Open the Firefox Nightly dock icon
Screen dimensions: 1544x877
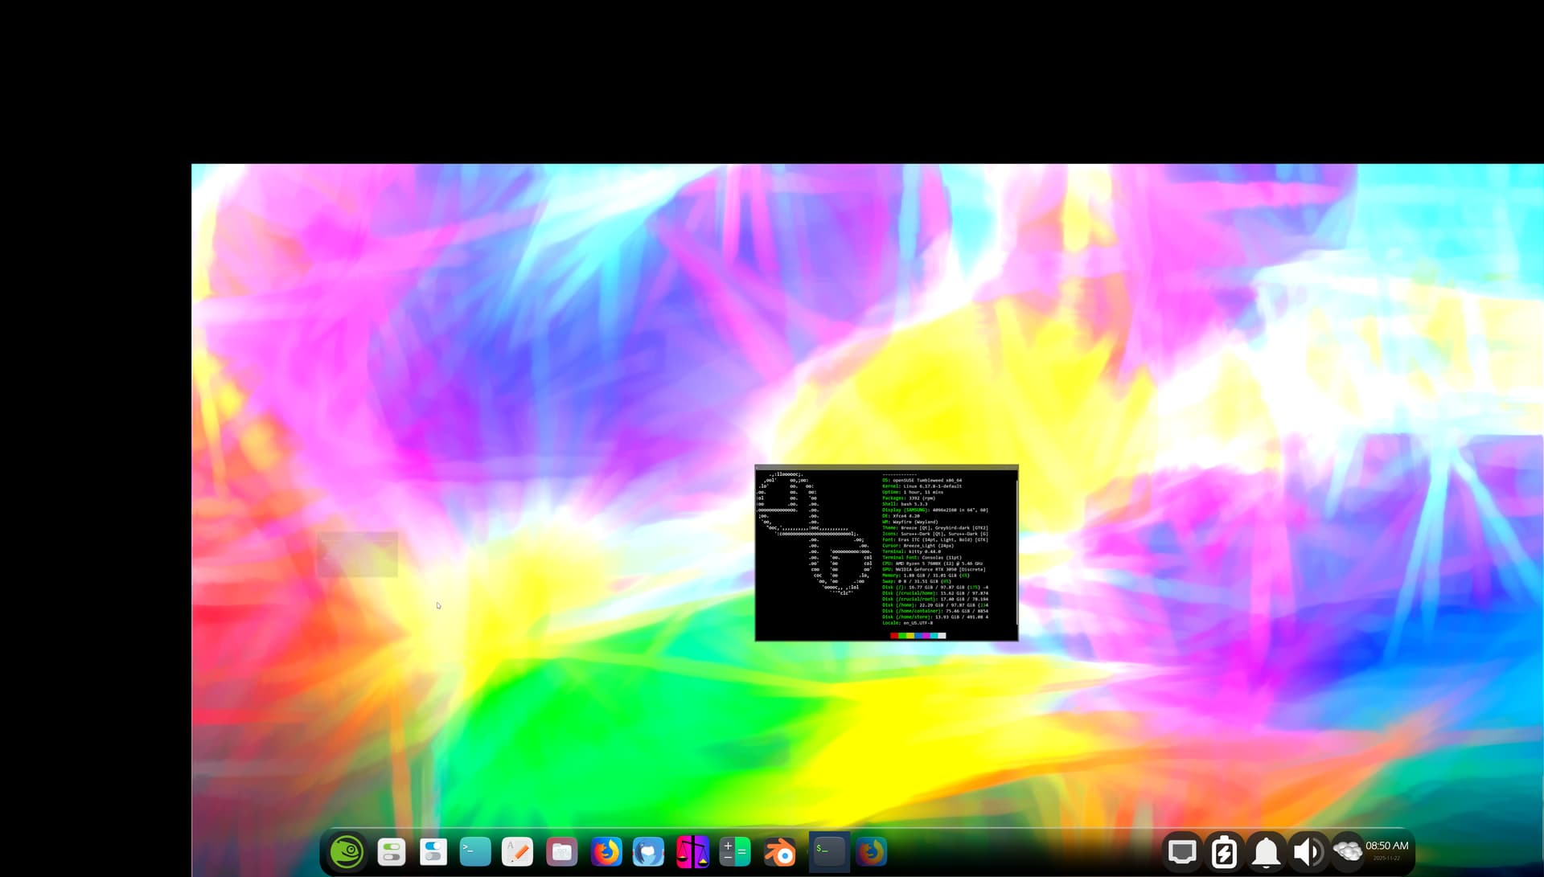[871, 851]
